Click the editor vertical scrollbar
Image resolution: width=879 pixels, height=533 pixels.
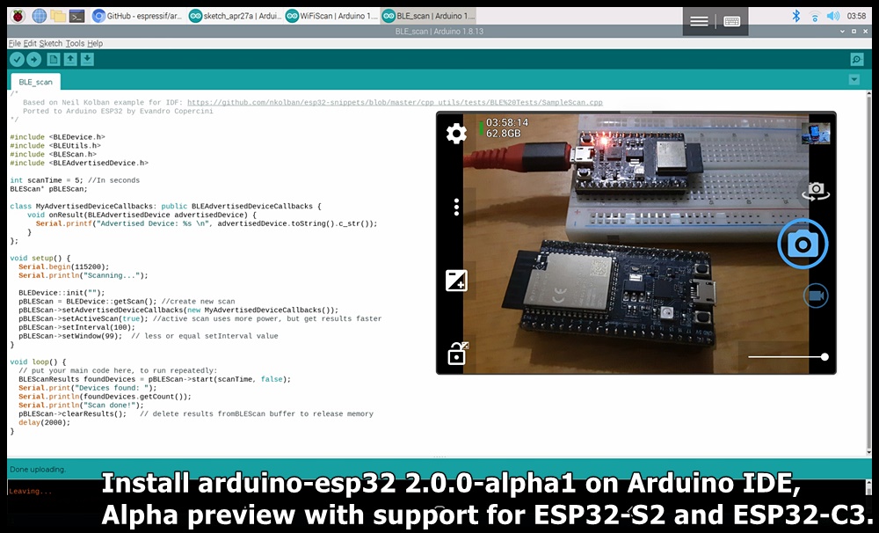pyautogui.click(x=869, y=273)
